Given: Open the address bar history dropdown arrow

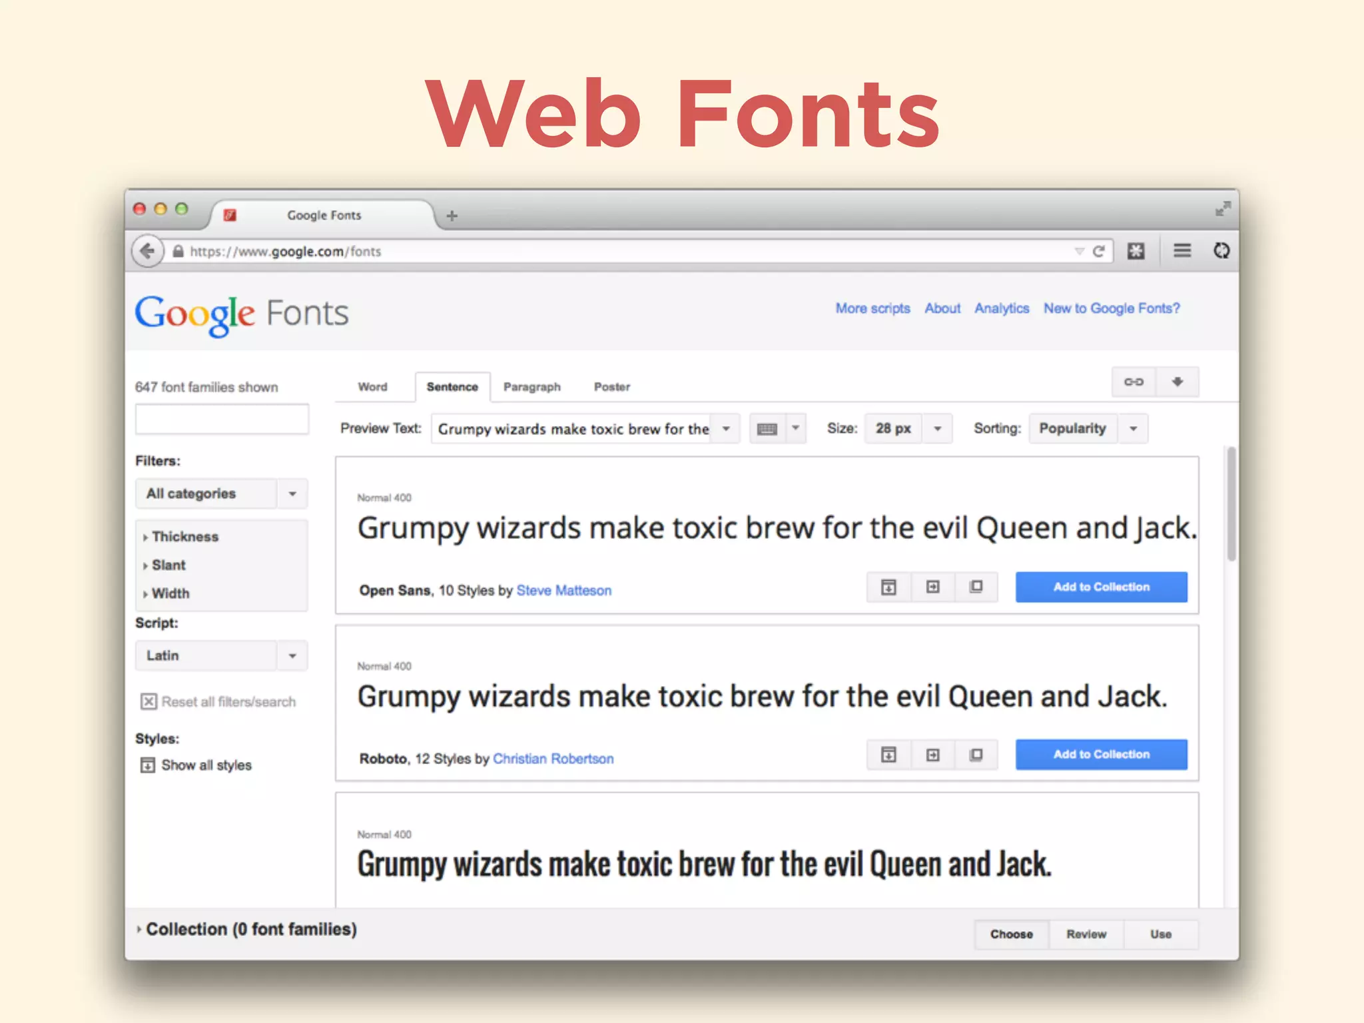Looking at the screenshot, I should (1079, 251).
